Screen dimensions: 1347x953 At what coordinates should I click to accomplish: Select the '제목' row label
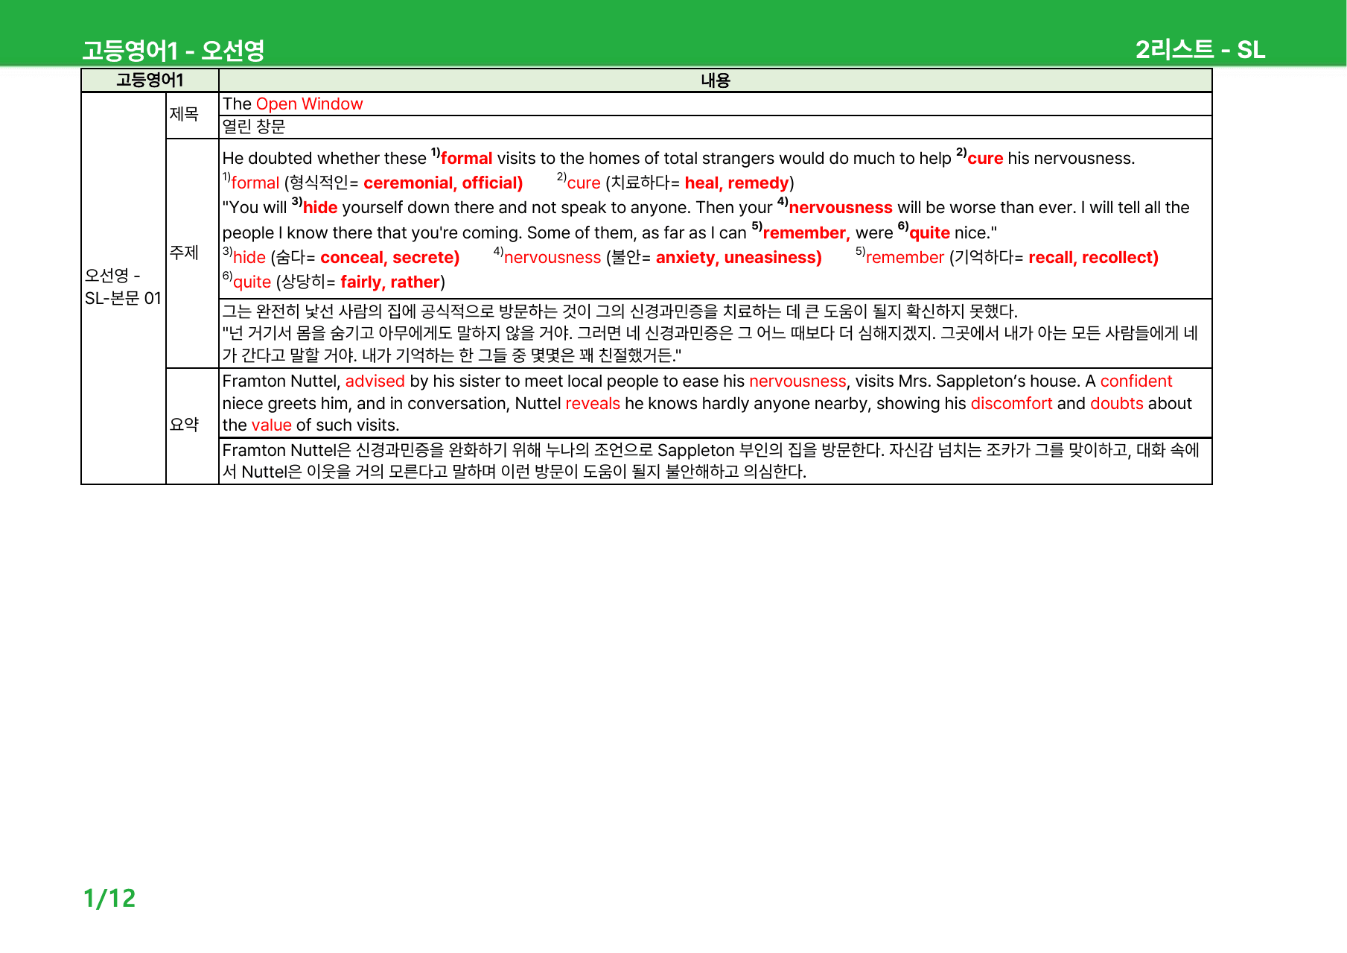point(184,115)
